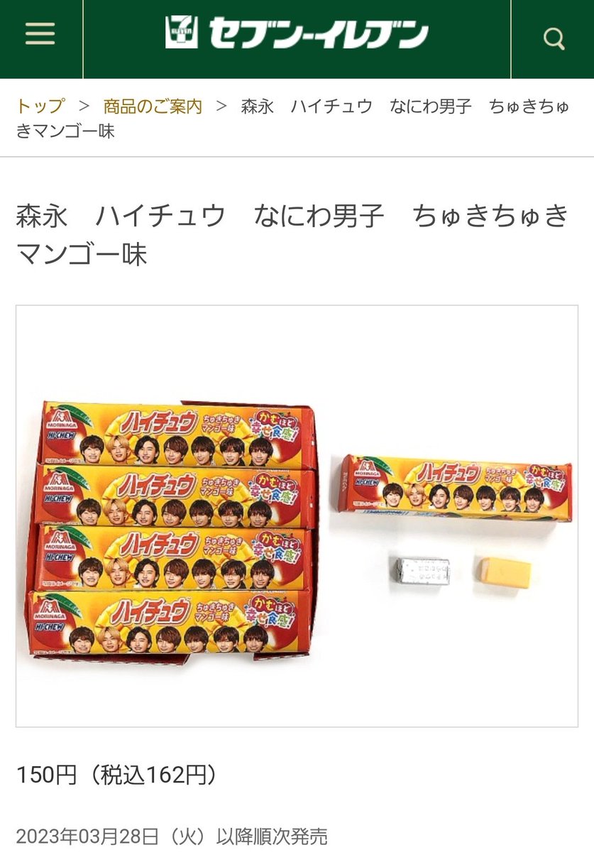Click the third Hi-Chew pack in box
Viewport: 594px width, 852px height.
pyautogui.click(x=170, y=559)
